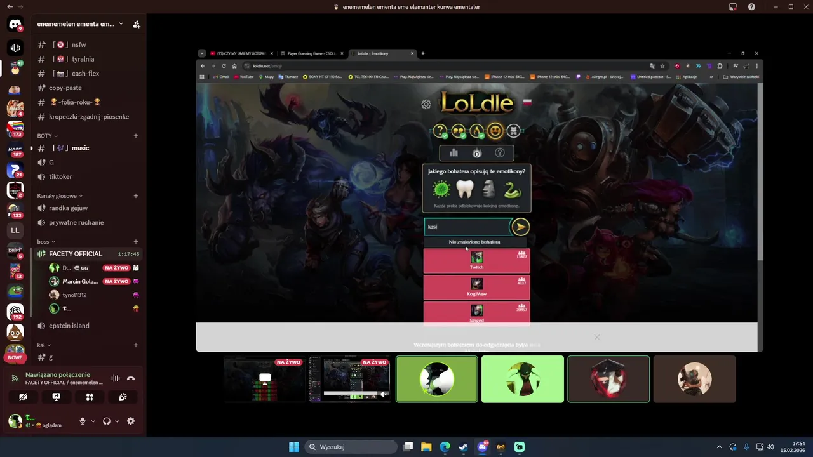The width and height of the screenshot is (813, 457).
Task: Select the LoLdle - Emotikony browser tab
Action: click(x=383, y=53)
